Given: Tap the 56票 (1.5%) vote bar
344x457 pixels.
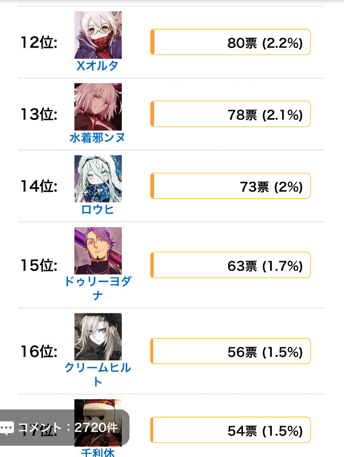Looking at the screenshot, I should pyautogui.click(x=230, y=352).
